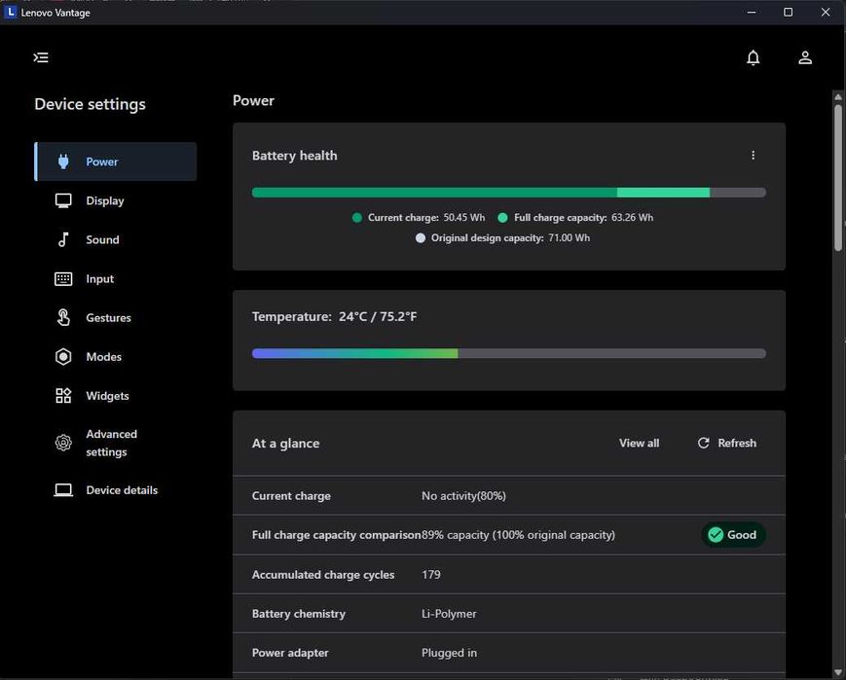The height and width of the screenshot is (680, 846).
Task: Click the Plugged in power adapter value
Action: pyautogui.click(x=449, y=653)
